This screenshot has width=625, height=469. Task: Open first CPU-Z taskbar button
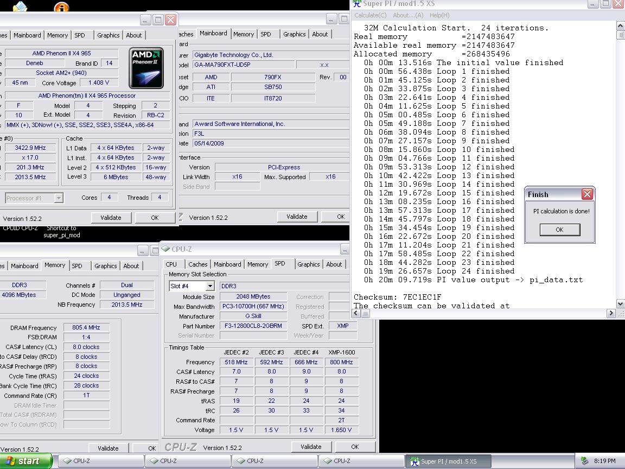pyautogui.click(x=101, y=461)
